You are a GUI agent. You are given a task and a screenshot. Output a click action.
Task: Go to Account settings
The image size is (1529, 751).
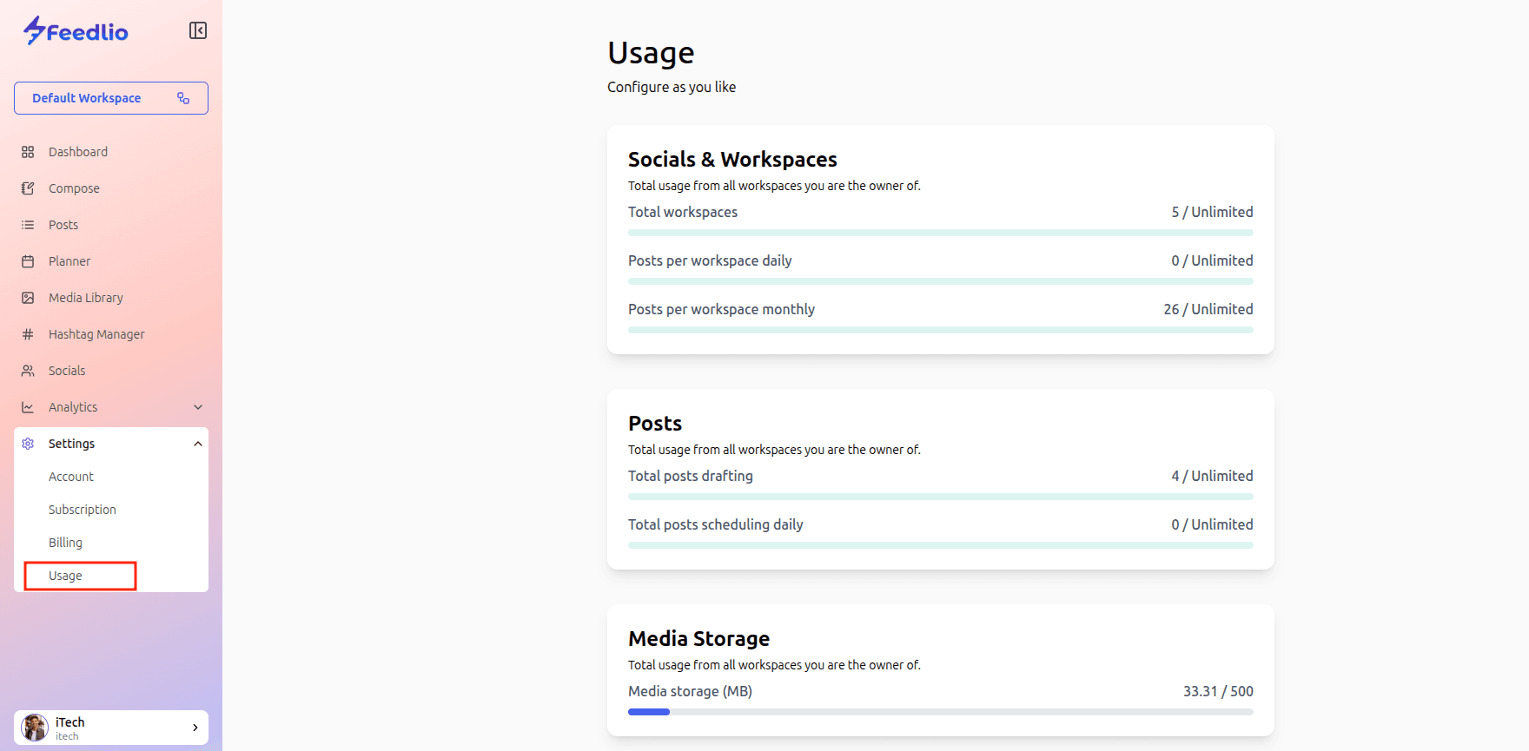71,477
